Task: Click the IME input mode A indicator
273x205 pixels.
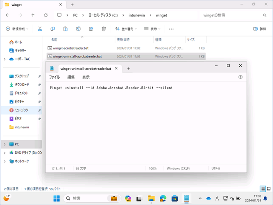Action: coord(217,198)
